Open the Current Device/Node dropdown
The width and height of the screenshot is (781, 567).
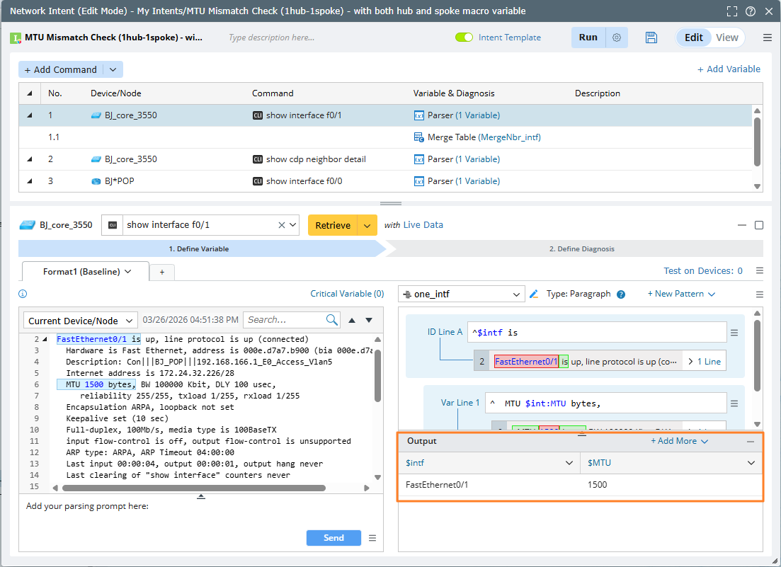click(81, 321)
